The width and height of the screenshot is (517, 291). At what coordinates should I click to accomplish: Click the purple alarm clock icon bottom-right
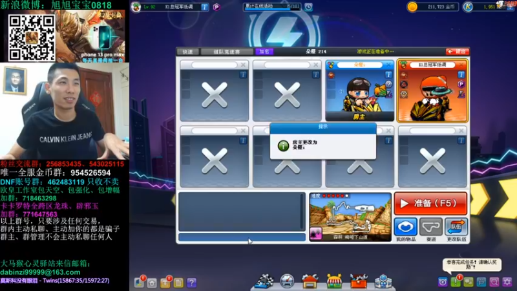(x=443, y=282)
